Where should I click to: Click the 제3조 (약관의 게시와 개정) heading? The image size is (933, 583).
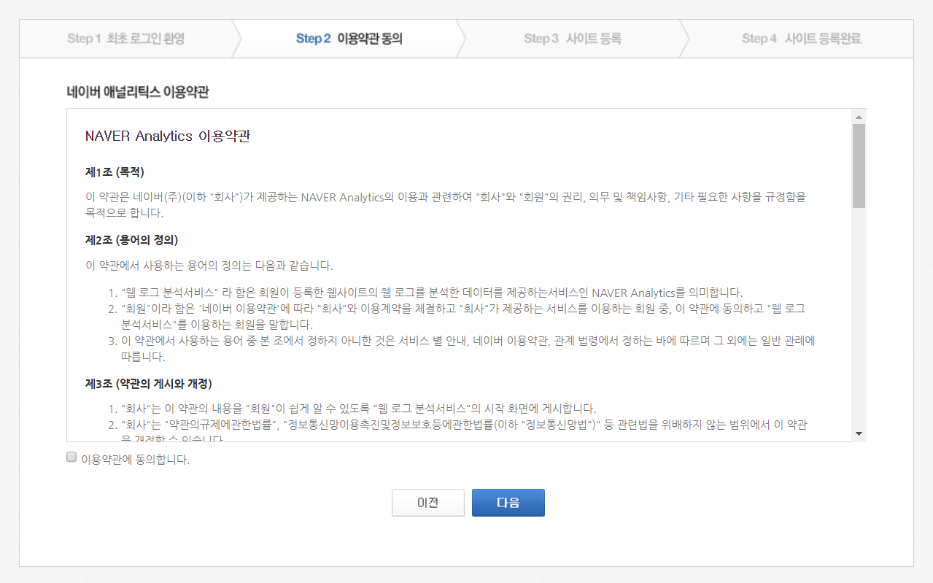[149, 383]
